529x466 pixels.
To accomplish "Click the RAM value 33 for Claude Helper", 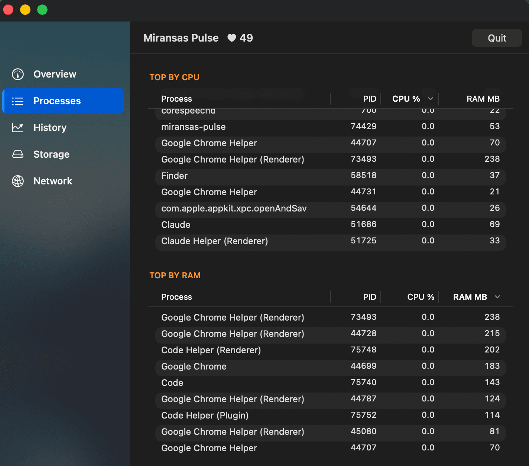I will pos(494,241).
